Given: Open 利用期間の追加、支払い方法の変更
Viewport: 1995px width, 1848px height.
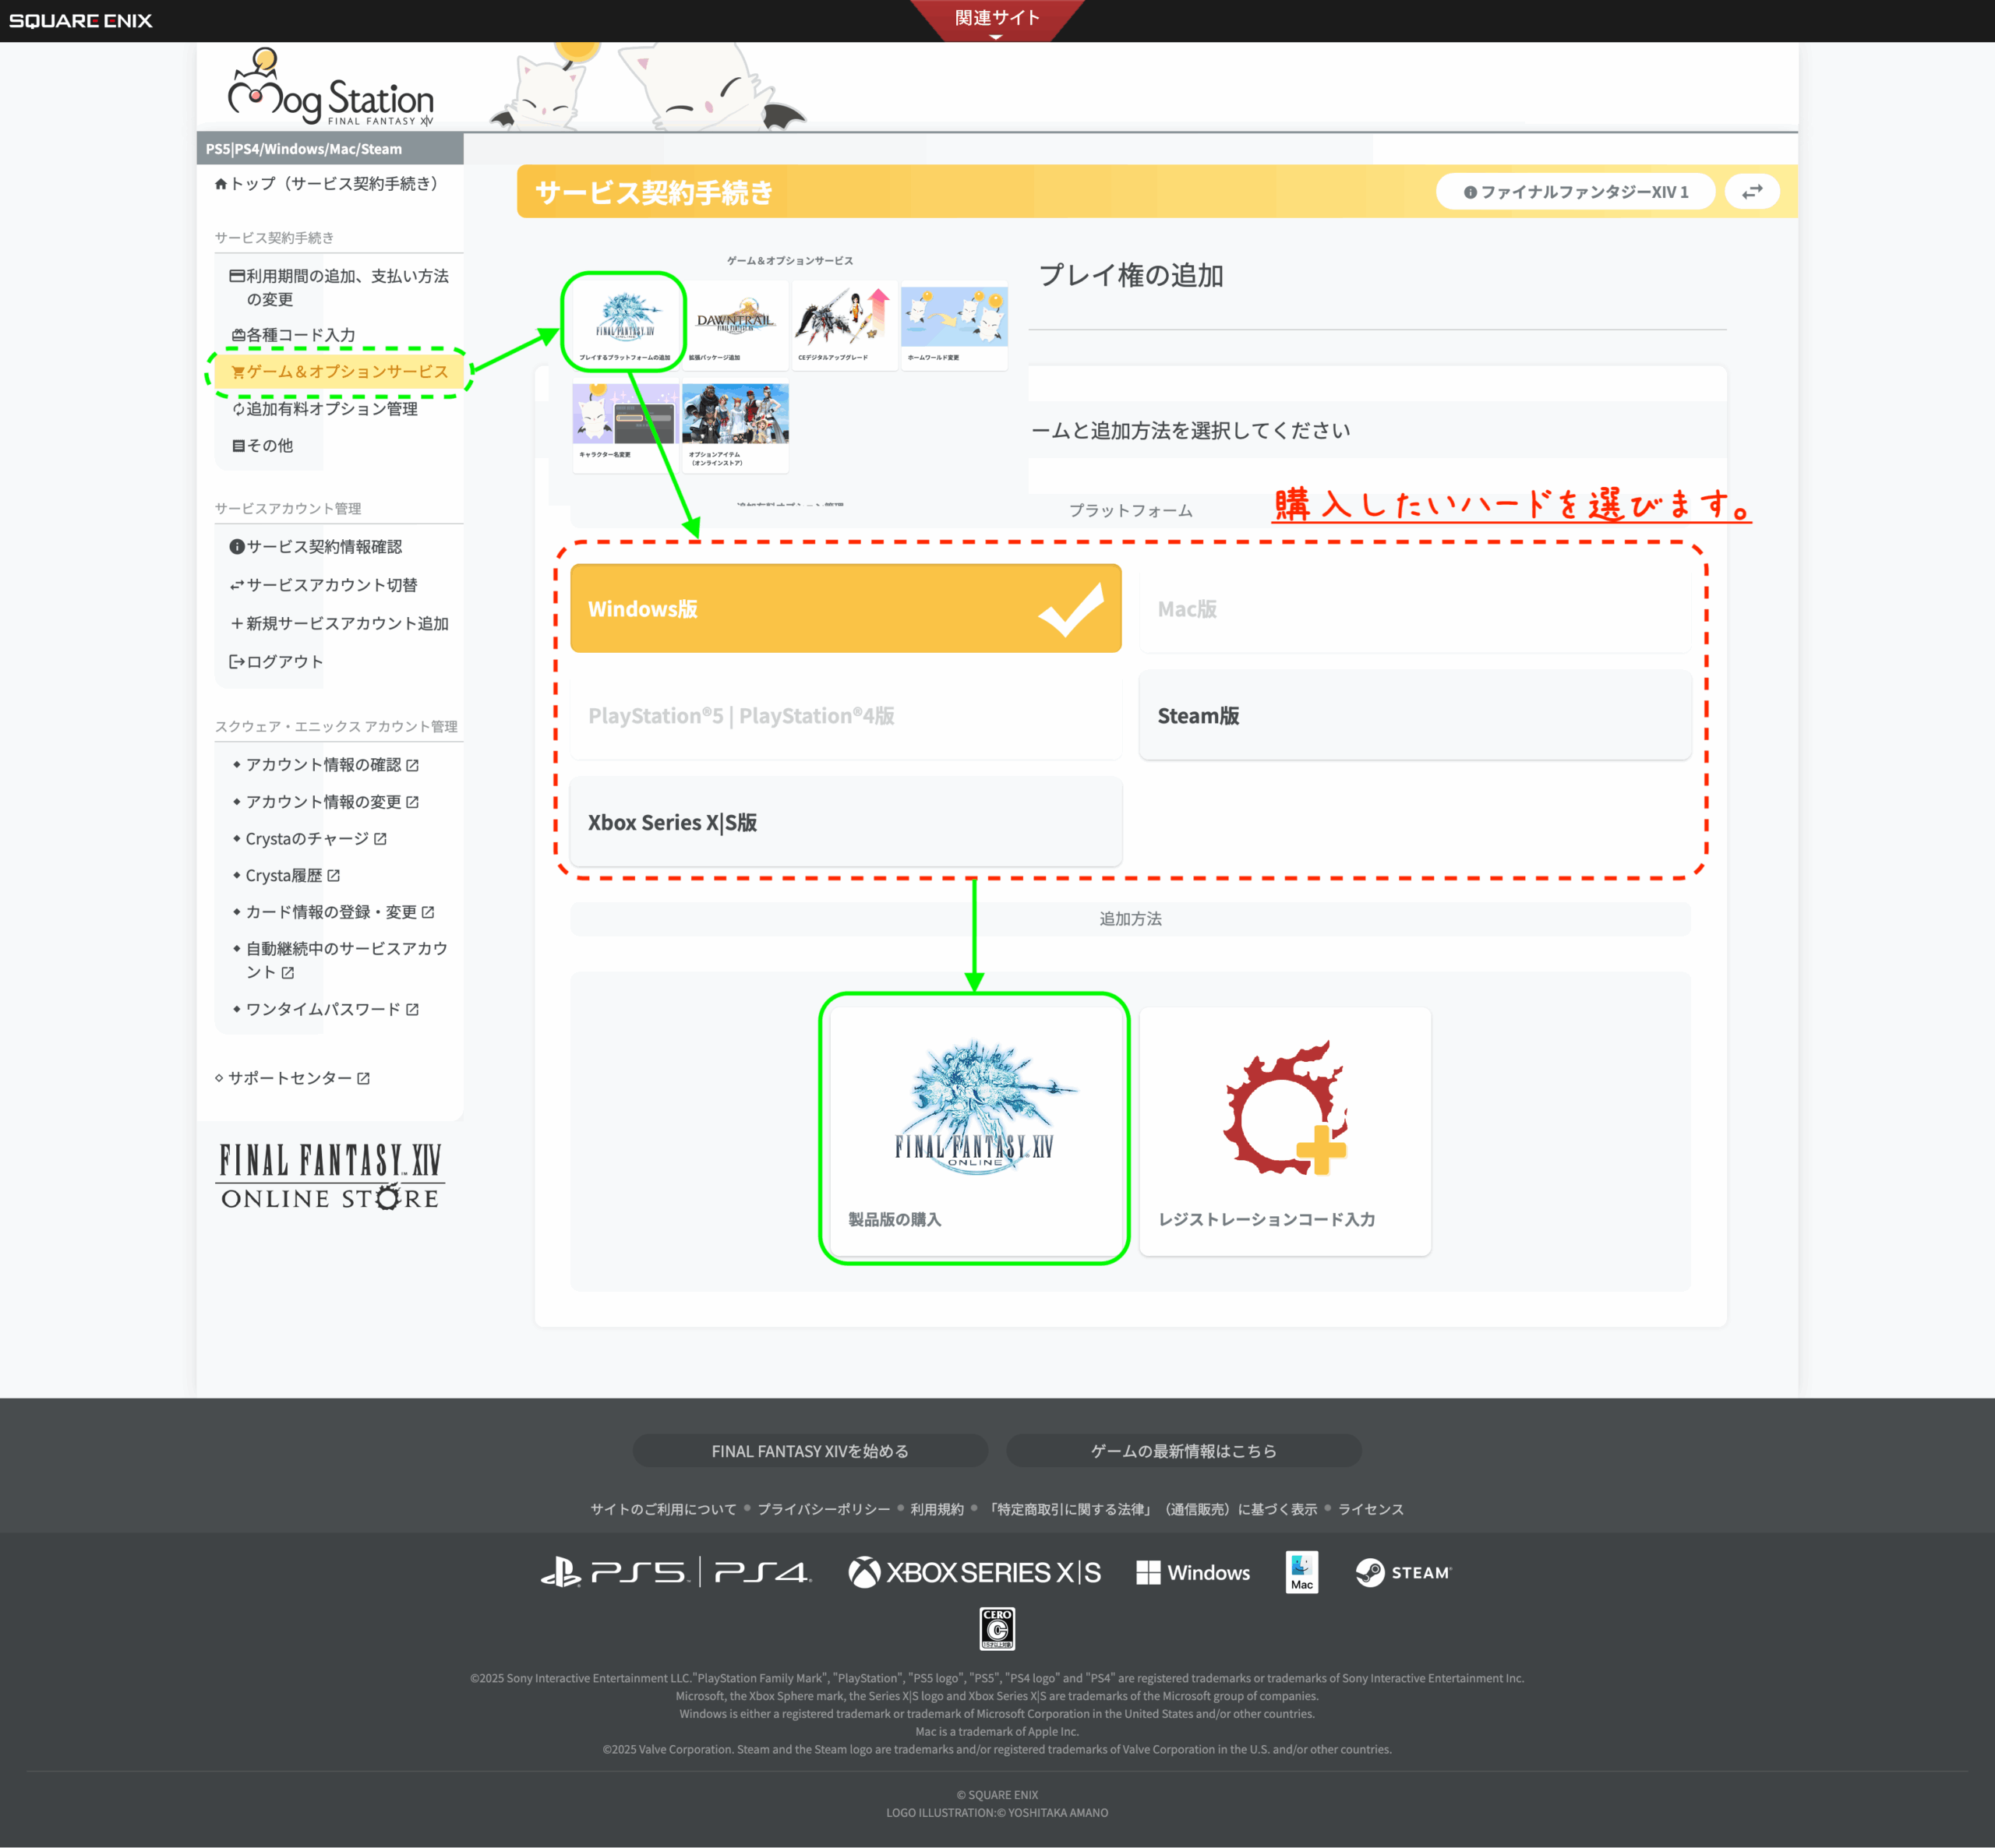Looking at the screenshot, I should [x=339, y=287].
